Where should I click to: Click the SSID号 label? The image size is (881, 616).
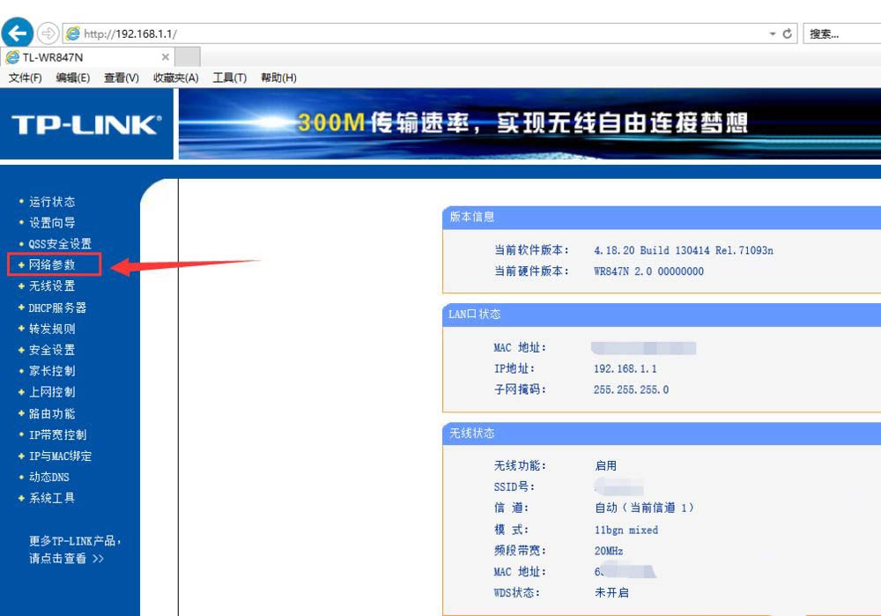tap(515, 486)
